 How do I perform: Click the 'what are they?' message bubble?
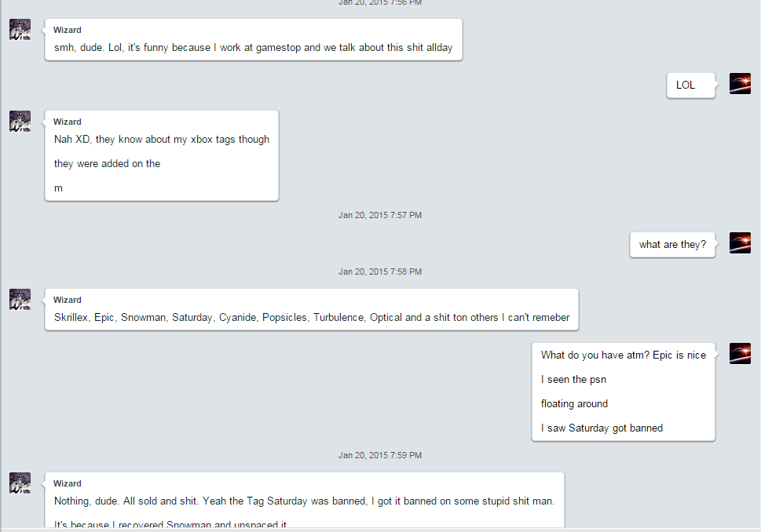672,245
